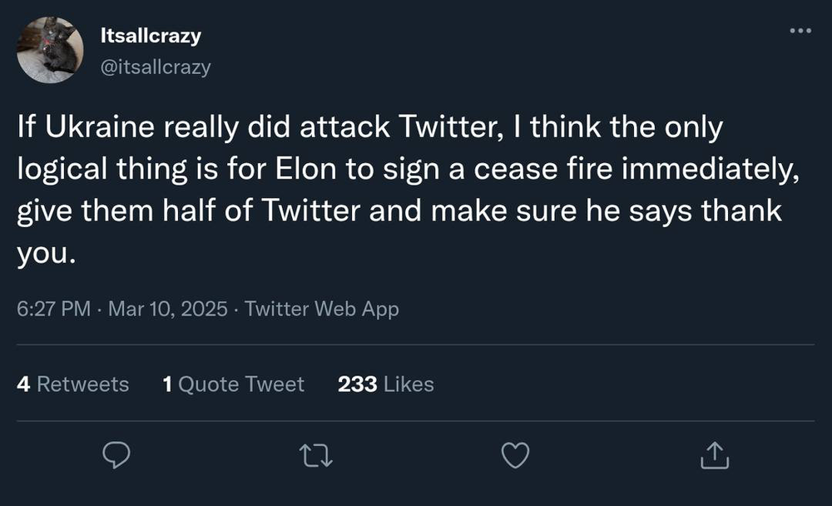The height and width of the screenshot is (506, 832).
Task: See accounts in 233 Likes
Action: pyautogui.click(x=384, y=384)
